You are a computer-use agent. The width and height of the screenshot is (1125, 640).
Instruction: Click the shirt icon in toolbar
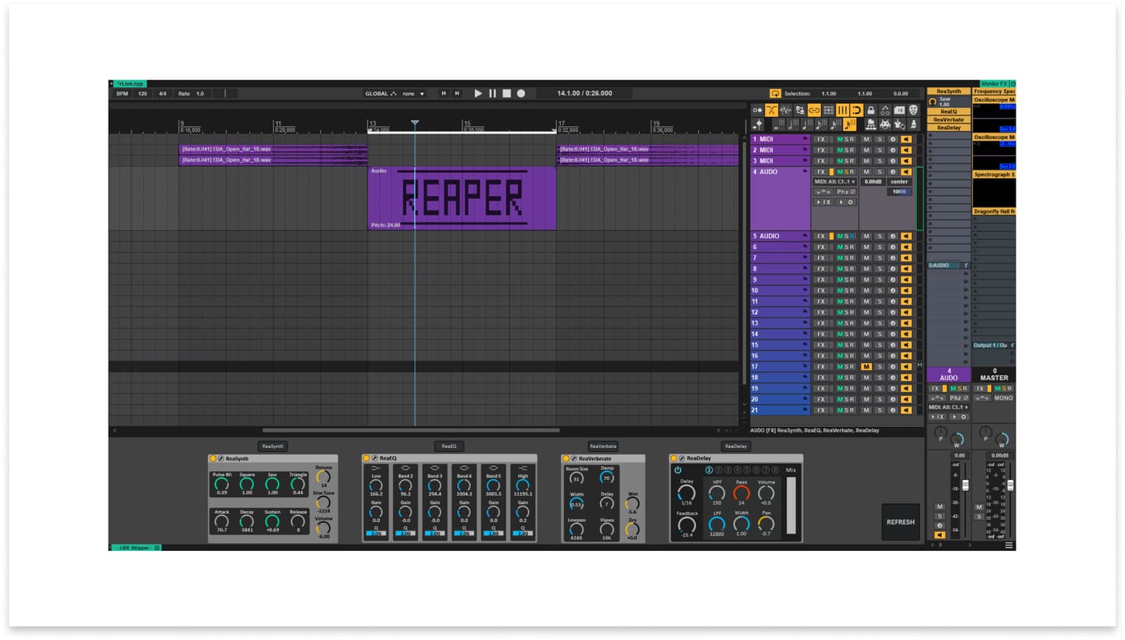click(899, 125)
